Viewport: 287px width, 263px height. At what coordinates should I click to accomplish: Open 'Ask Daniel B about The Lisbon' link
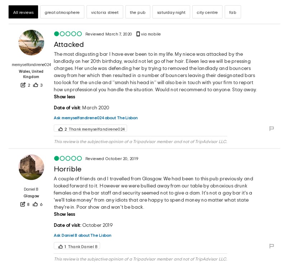pyautogui.click(x=83, y=235)
